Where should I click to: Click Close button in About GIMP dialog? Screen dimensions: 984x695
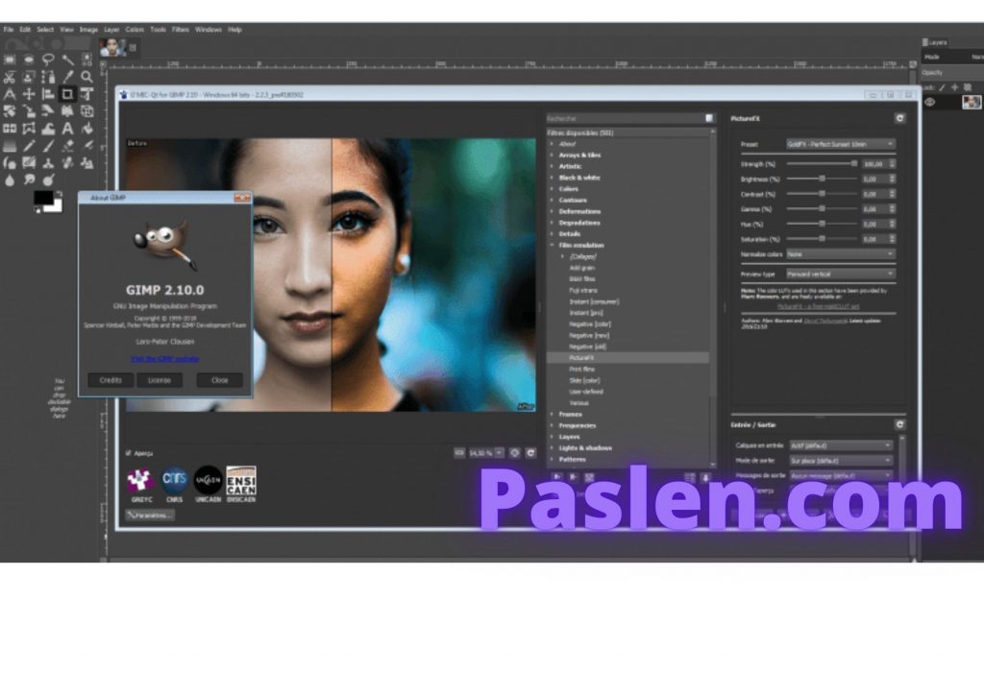tap(220, 380)
